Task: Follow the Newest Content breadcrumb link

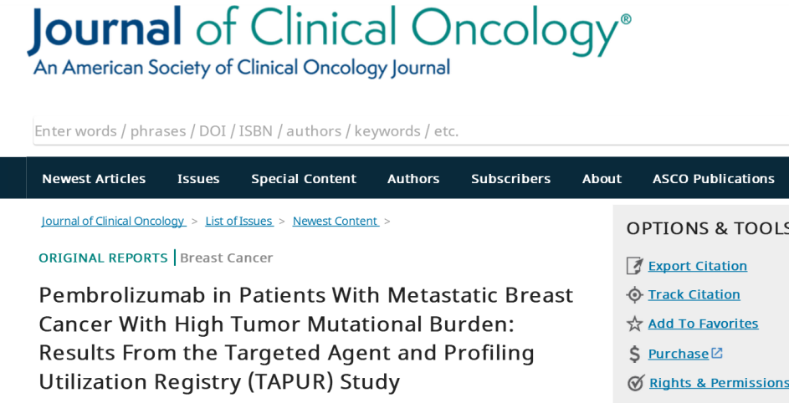Action: click(x=335, y=221)
